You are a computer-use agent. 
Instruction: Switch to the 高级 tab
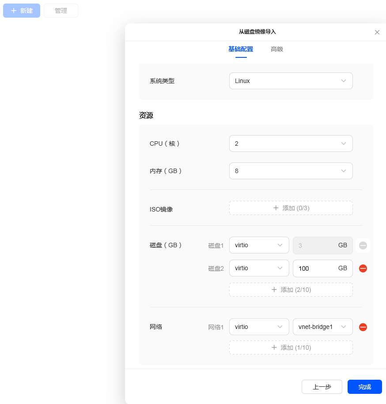[276, 49]
